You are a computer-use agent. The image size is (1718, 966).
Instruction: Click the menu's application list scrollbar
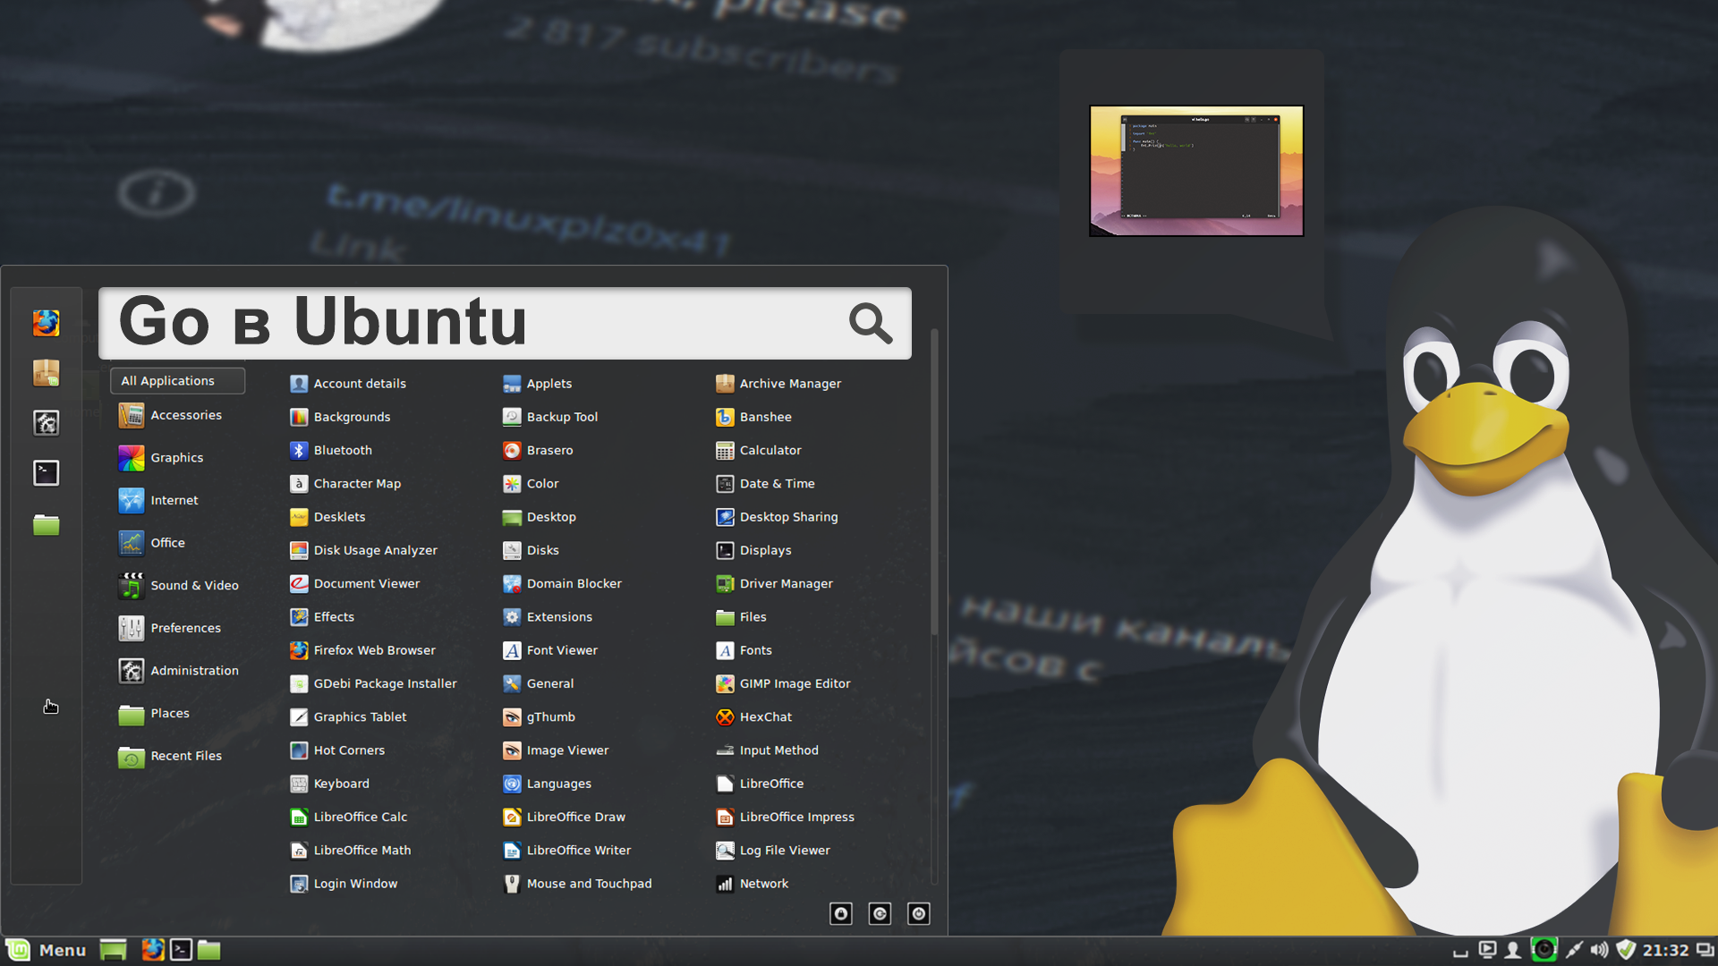tap(934, 483)
